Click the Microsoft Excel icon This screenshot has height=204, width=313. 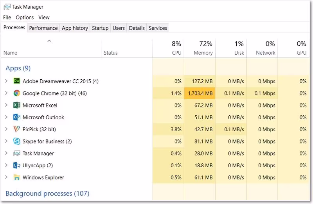[16, 106]
